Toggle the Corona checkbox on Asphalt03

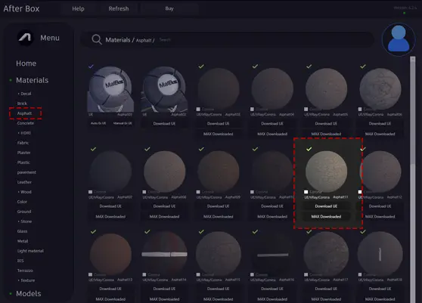(198, 109)
